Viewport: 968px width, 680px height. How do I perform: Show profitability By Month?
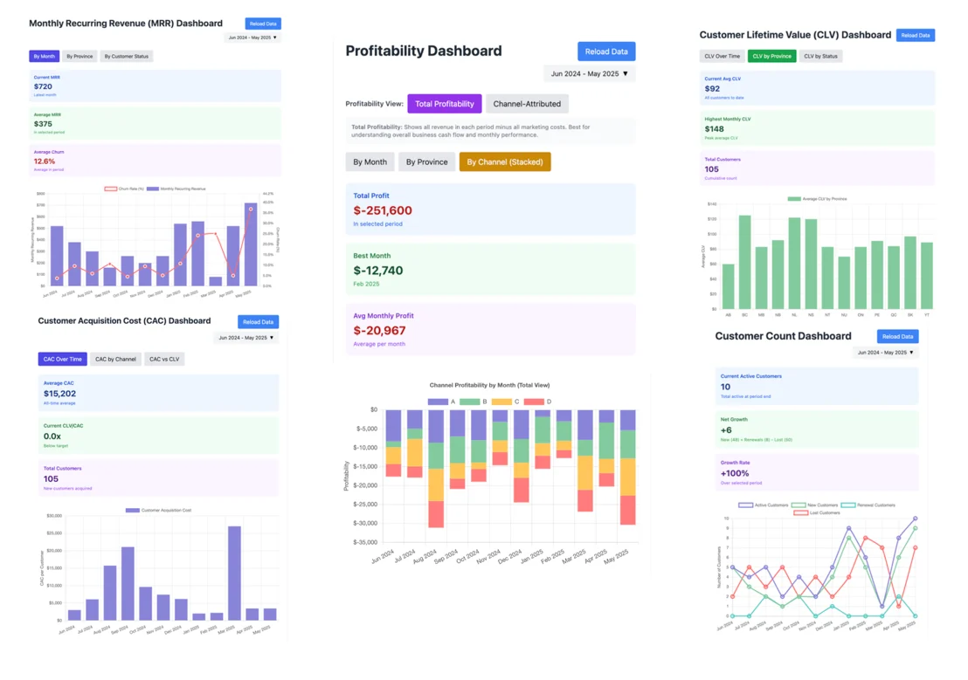coord(370,161)
